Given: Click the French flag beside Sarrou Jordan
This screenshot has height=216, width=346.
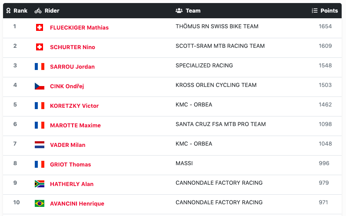Looking at the screenshot, I should 40,66.
